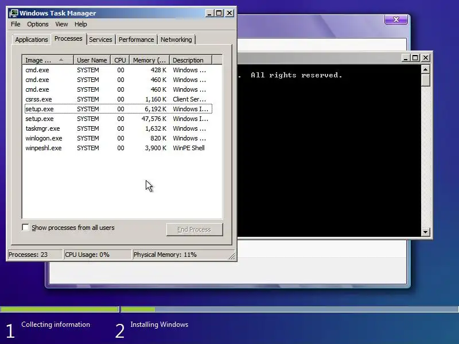Select the winpeshl.exe process
The width and height of the screenshot is (459, 344).
click(118, 148)
